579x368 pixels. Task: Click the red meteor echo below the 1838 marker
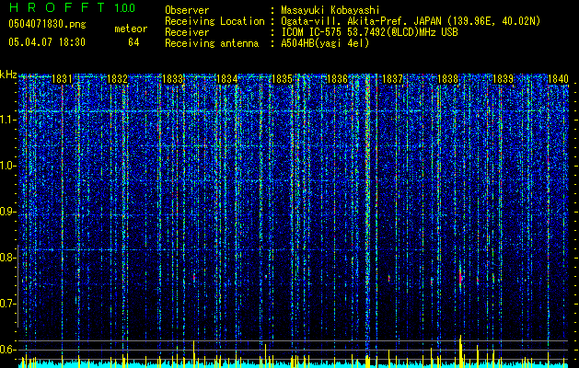coord(460,278)
